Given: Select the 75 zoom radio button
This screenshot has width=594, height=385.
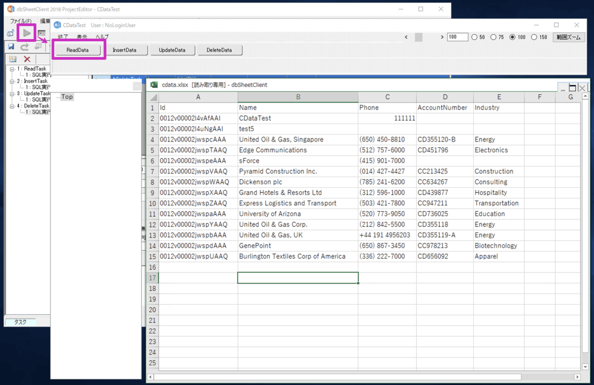Looking at the screenshot, I should (494, 37).
